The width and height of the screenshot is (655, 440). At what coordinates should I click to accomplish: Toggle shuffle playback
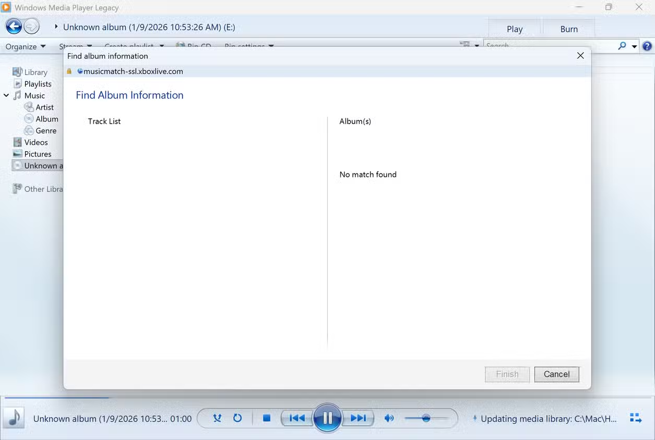click(x=217, y=418)
